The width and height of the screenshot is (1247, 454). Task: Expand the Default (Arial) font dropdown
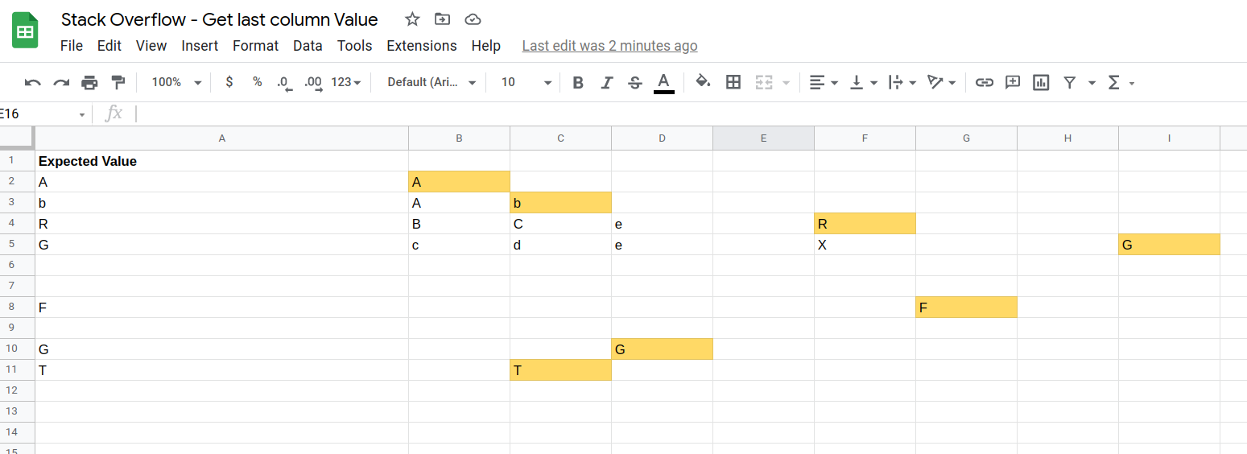pos(431,82)
